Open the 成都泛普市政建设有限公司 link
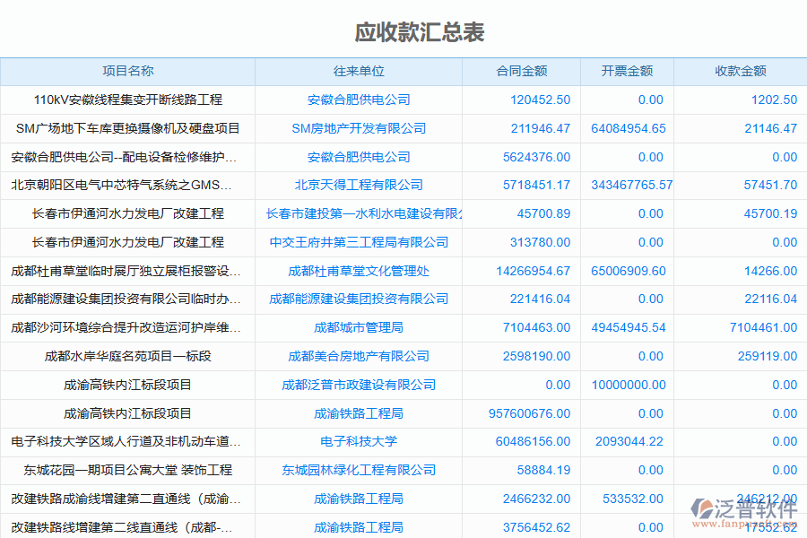The height and width of the screenshot is (538, 807). 360,385
